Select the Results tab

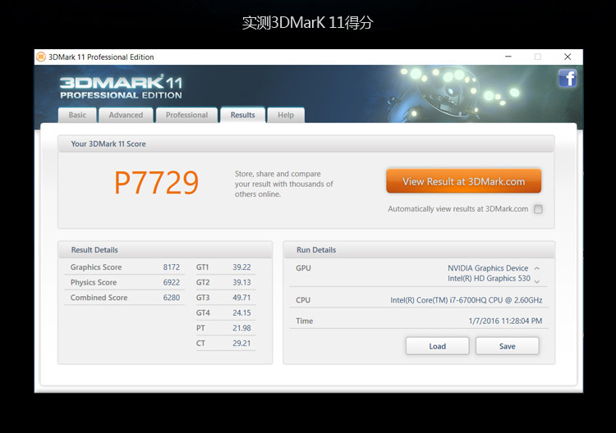pos(243,115)
